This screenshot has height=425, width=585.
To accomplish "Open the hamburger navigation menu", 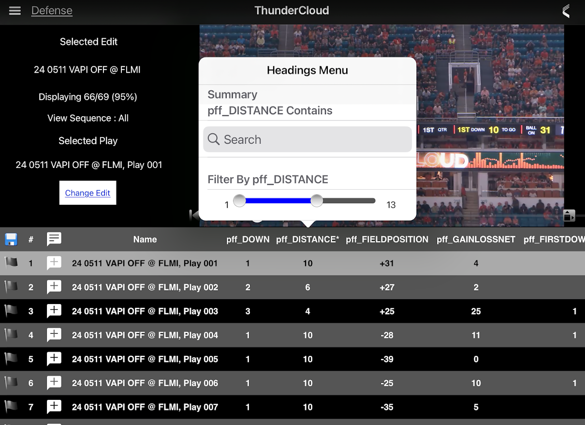I will (15, 11).
